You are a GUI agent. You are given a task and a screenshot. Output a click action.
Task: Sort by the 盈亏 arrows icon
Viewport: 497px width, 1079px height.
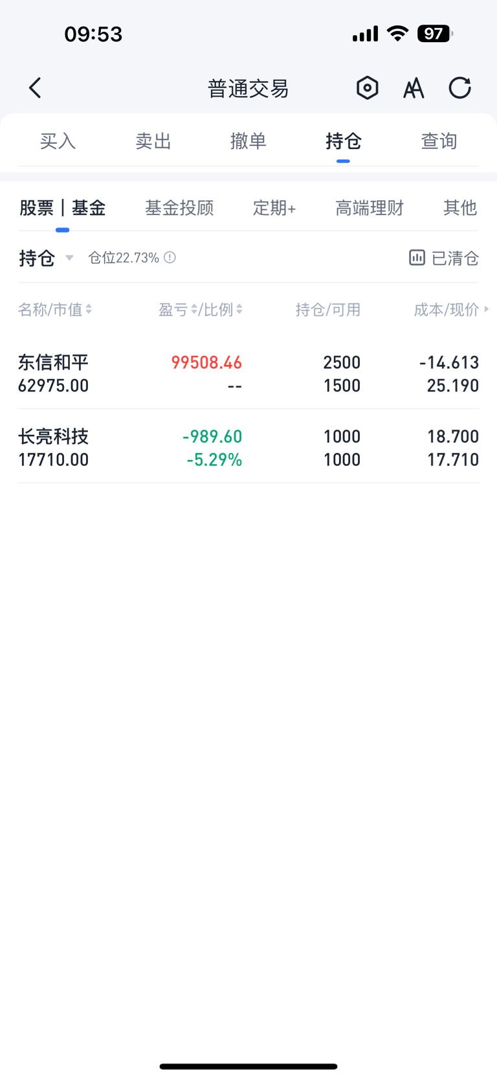pos(194,310)
